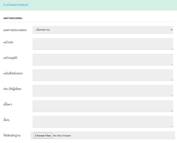Click resize handle of ประวัติผู้เขียน box
Screen dimensions: 177x143
(172, 95)
